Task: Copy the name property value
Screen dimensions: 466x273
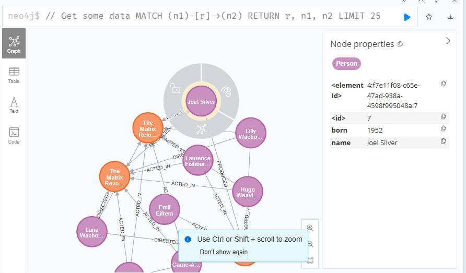Action: click(x=444, y=141)
